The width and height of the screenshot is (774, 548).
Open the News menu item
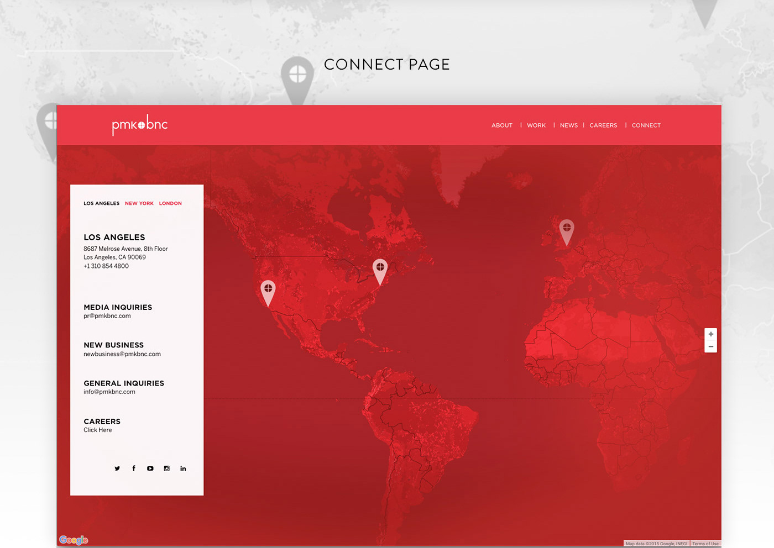click(569, 125)
